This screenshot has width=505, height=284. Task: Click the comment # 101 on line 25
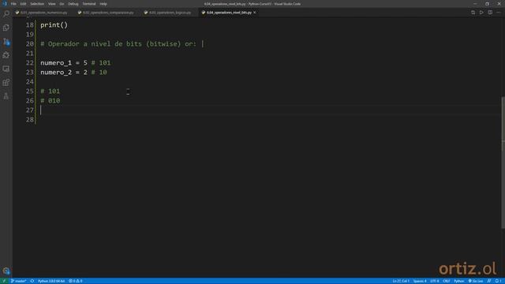coord(50,92)
